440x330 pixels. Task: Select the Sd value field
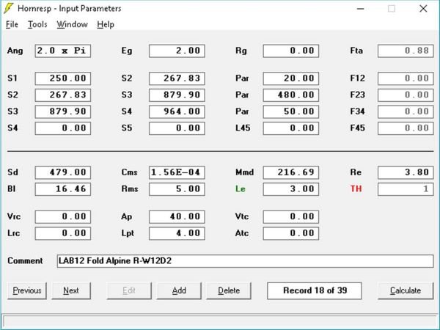(62, 172)
